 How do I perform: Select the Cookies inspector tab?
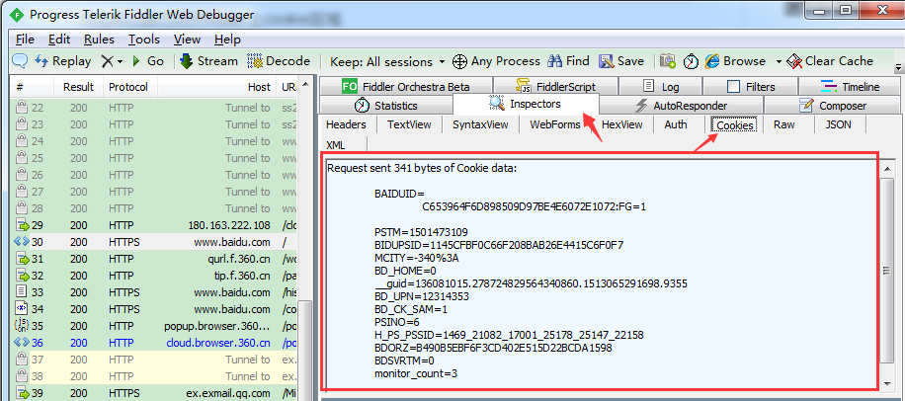pyautogui.click(x=735, y=125)
